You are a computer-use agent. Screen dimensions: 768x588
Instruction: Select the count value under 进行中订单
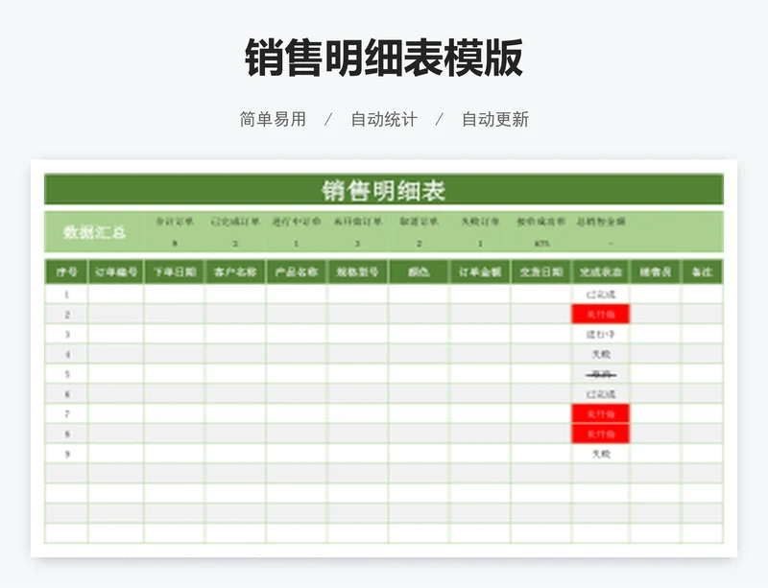pos(297,244)
